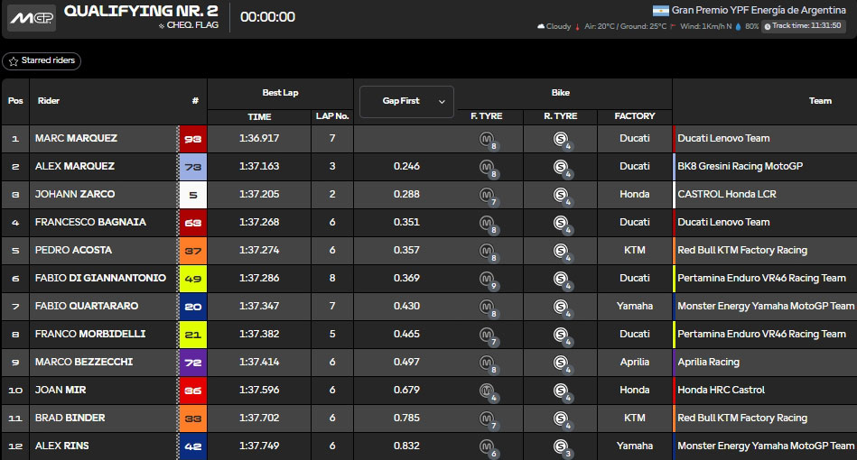Click Marc Marquez's rear soft tyre icon
This screenshot has width=857, height=460.
click(561, 139)
